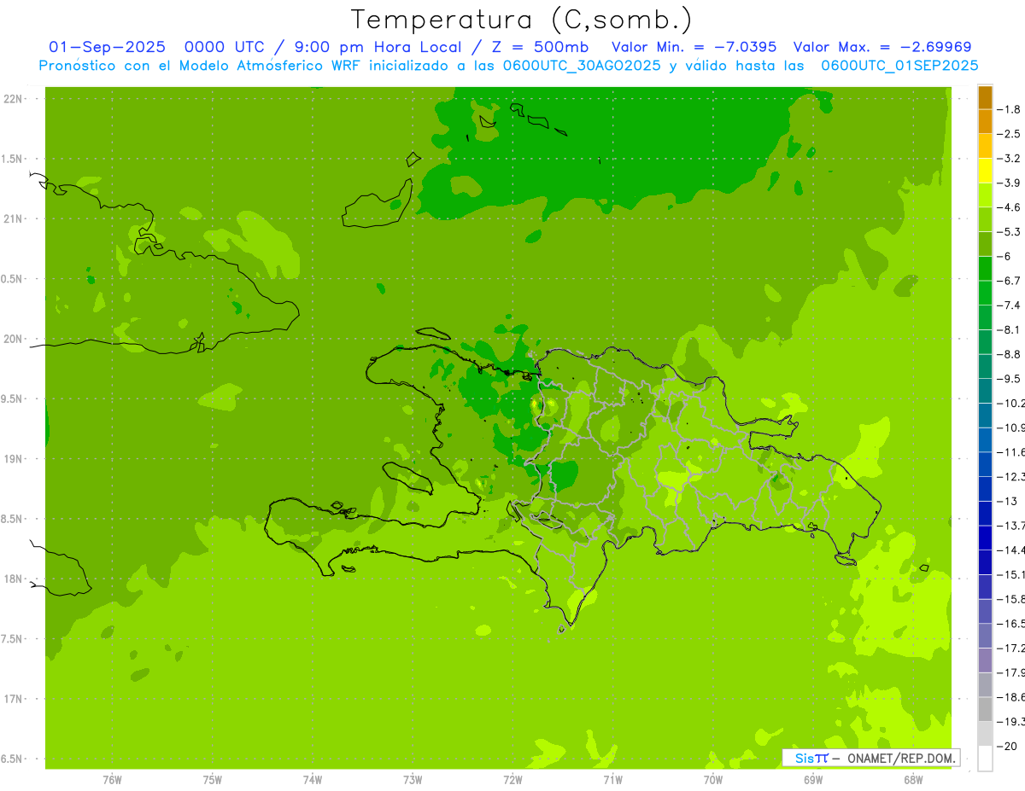Image resolution: width=1025 pixels, height=791 pixels.
Task: Click the "20N" latitude label
Action: point(14,339)
